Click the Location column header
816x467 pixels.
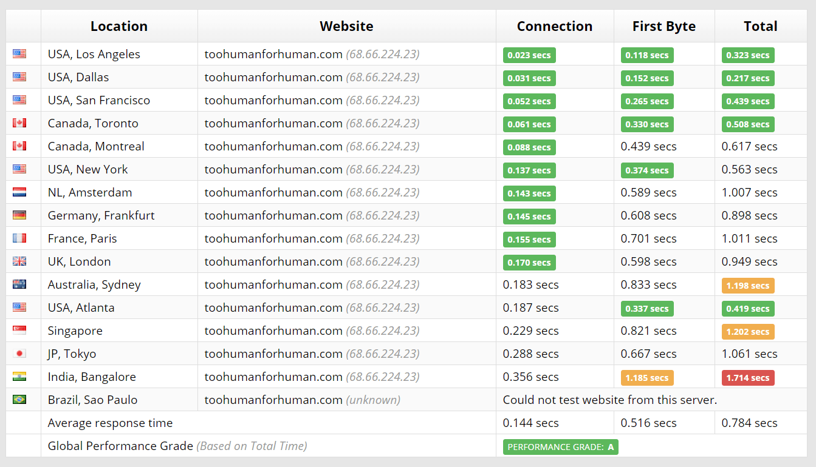point(119,26)
